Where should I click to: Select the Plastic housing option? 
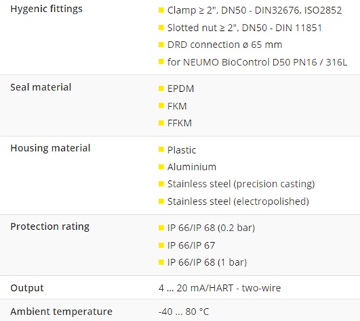click(x=181, y=150)
